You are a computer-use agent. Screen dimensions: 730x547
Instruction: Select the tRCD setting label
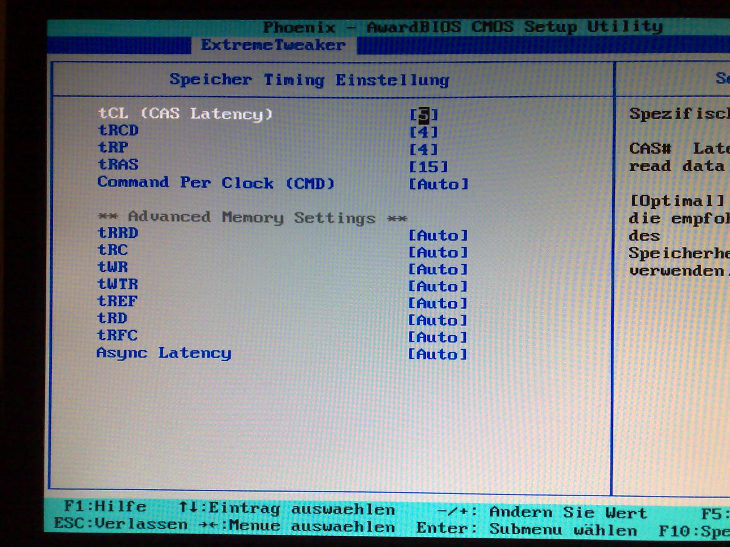118,130
